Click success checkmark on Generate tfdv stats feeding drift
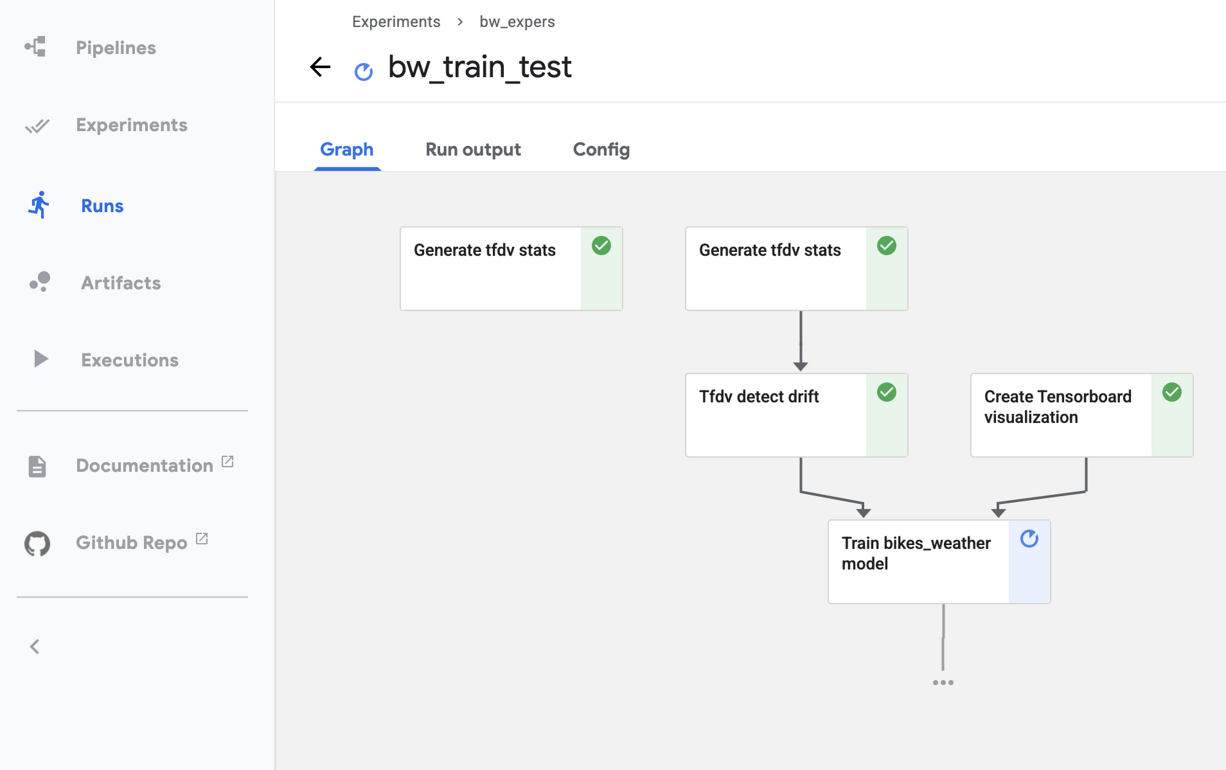1226x770 pixels. click(x=886, y=246)
